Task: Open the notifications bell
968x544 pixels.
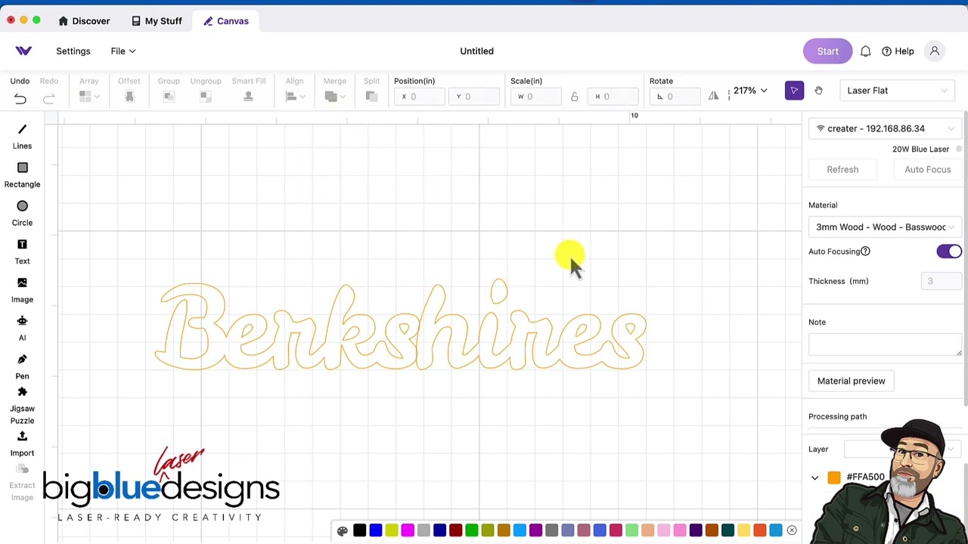Action: point(865,51)
